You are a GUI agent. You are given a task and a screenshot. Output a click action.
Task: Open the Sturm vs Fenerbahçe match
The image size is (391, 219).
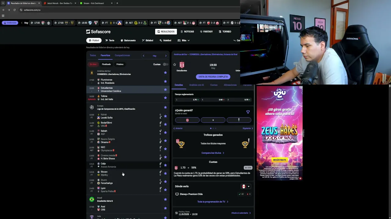click(127, 182)
